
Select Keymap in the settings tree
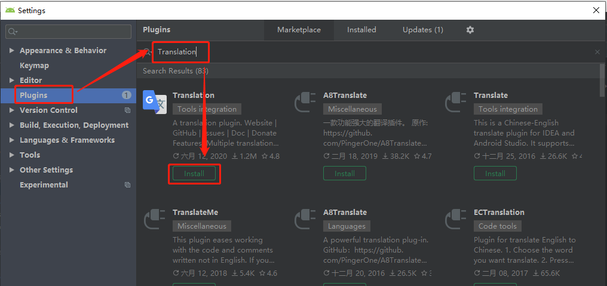34,66
